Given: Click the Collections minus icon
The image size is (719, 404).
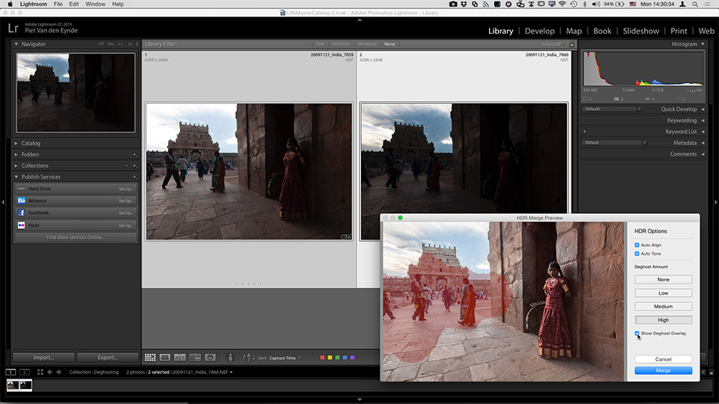Looking at the screenshot, I should click(126, 166).
